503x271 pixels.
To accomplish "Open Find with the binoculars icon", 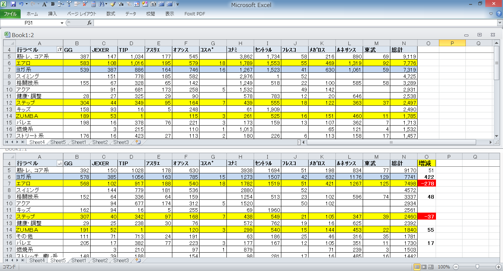I will click(x=101, y=4).
